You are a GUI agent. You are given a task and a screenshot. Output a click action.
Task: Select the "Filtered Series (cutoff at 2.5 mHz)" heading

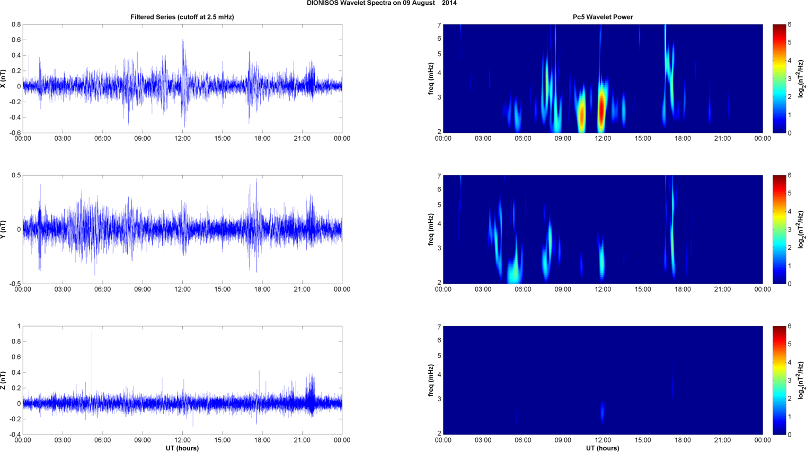click(x=182, y=17)
